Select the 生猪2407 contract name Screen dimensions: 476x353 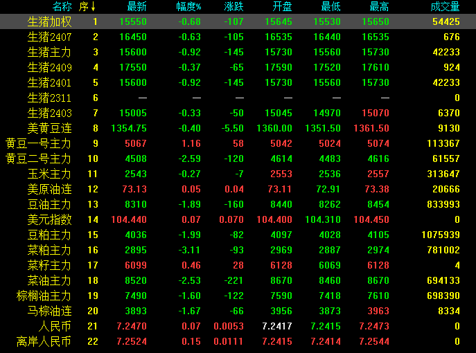tap(49, 37)
